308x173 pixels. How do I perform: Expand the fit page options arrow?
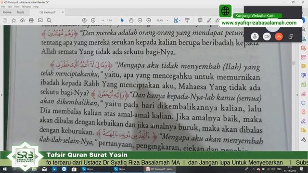(x=180, y=20)
